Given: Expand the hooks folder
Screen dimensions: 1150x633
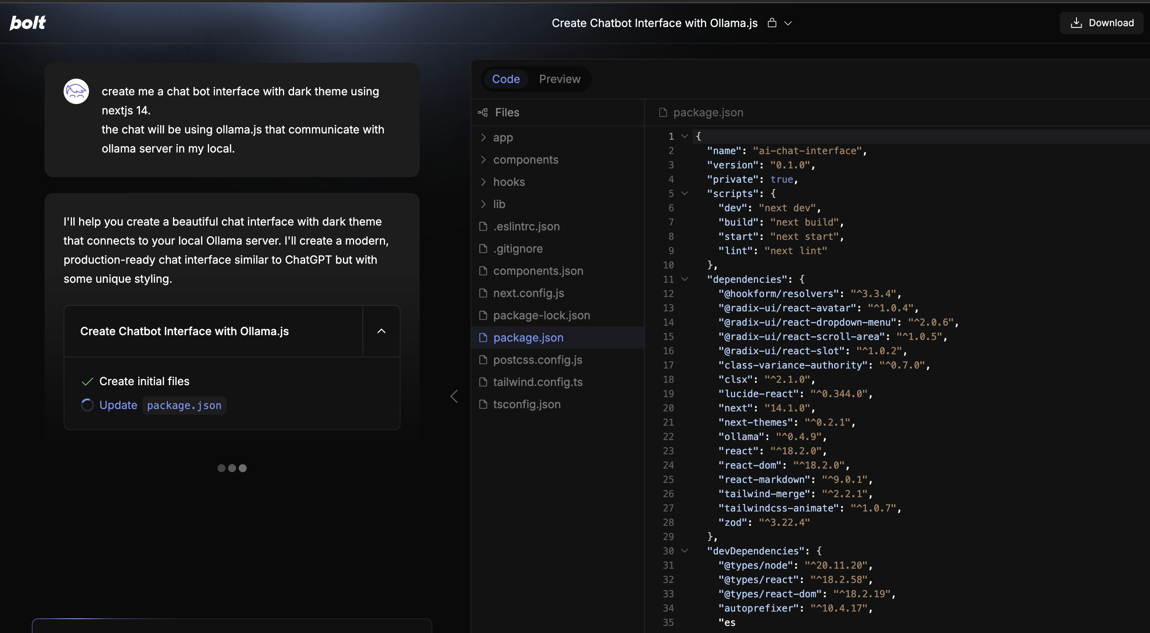Looking at the screenshot, I should point(558,182).
